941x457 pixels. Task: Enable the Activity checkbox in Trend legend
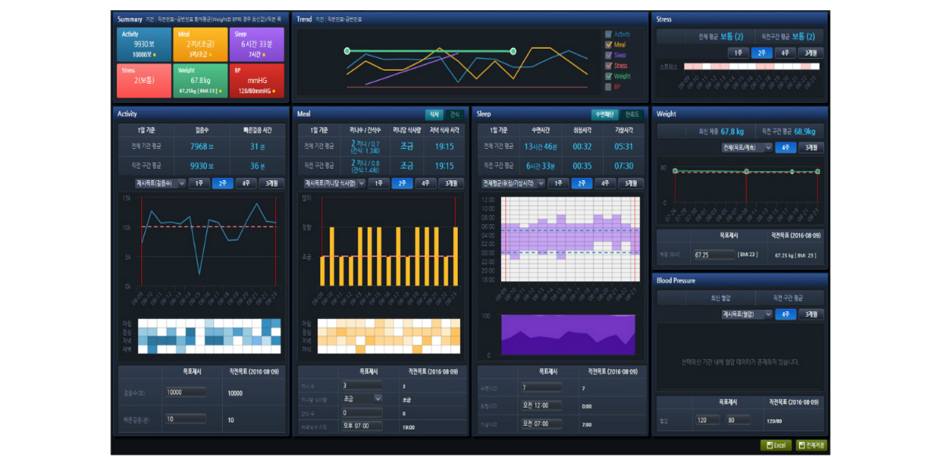(x=609, y=34)
